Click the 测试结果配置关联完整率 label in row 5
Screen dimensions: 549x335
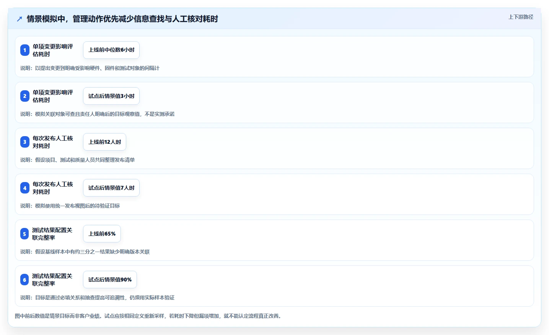coord(52,234)
